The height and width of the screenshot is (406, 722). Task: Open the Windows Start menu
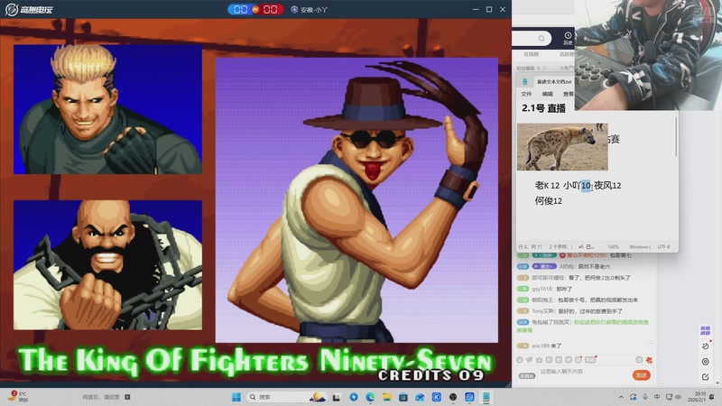click(236, 397)
